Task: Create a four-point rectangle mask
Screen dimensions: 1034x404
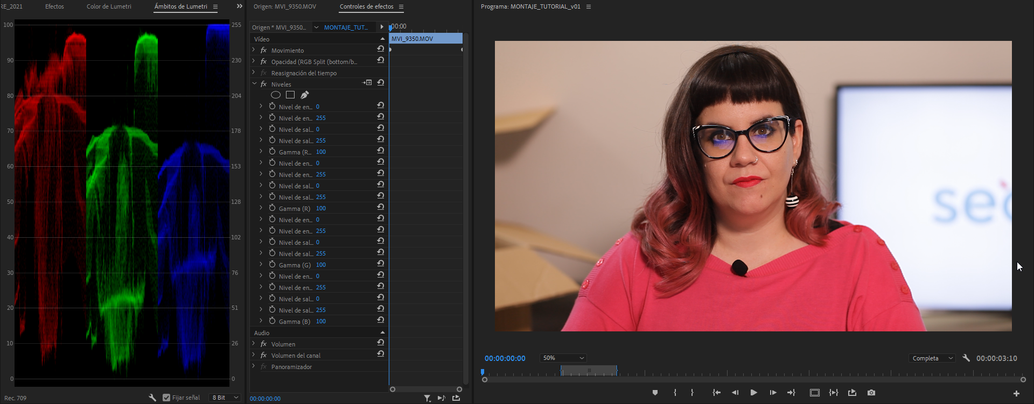Action: coord(290,95)
